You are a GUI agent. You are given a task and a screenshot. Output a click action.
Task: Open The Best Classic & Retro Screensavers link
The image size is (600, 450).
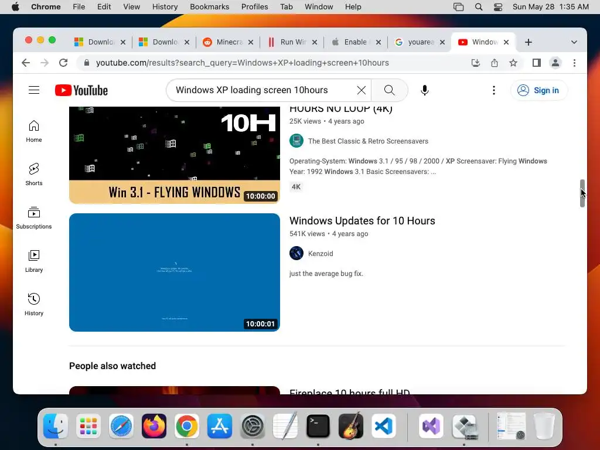click(368, 141)
